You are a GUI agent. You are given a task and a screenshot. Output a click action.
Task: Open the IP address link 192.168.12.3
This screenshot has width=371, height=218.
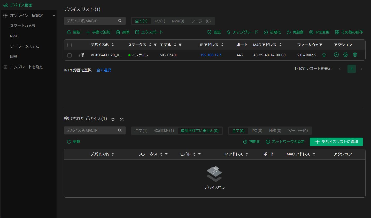click(x=211, y=55)
